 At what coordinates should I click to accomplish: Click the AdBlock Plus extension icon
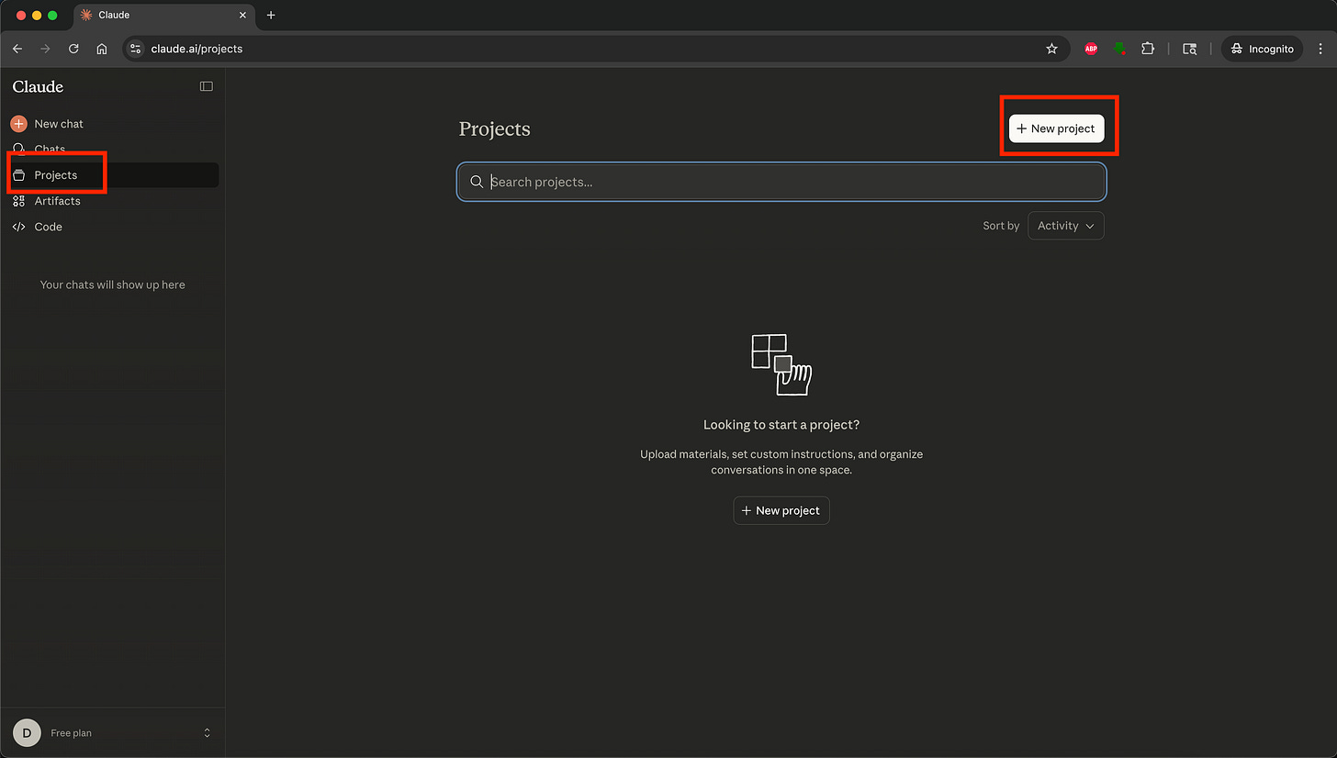[x=1091, y=49]
